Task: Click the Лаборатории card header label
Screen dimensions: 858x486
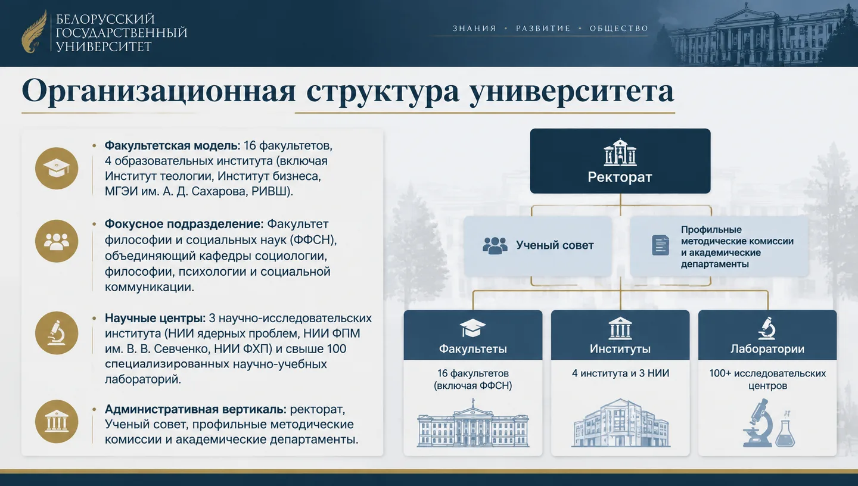Action: tap(767, 349)
